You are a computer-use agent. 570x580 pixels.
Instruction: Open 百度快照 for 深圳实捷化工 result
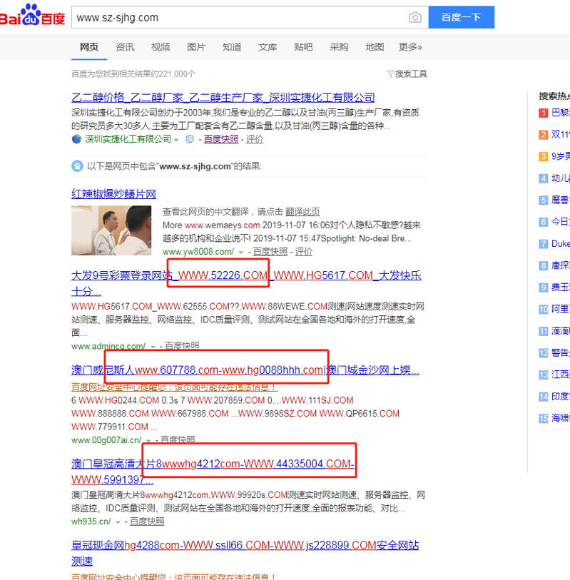(x=221, y=139)
